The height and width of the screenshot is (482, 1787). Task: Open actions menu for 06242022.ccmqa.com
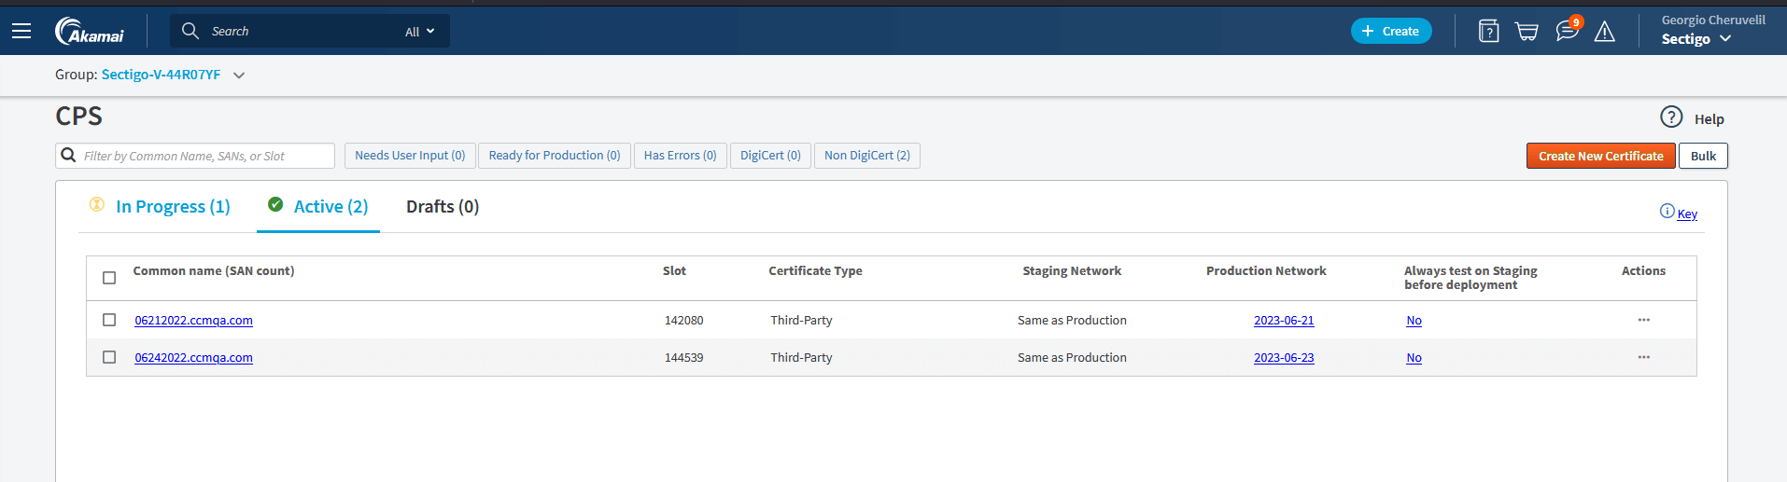tap(1643, 357)
